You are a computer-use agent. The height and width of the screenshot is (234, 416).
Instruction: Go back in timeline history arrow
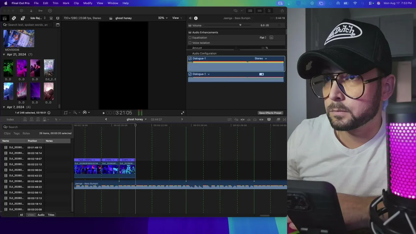[106, 119]
